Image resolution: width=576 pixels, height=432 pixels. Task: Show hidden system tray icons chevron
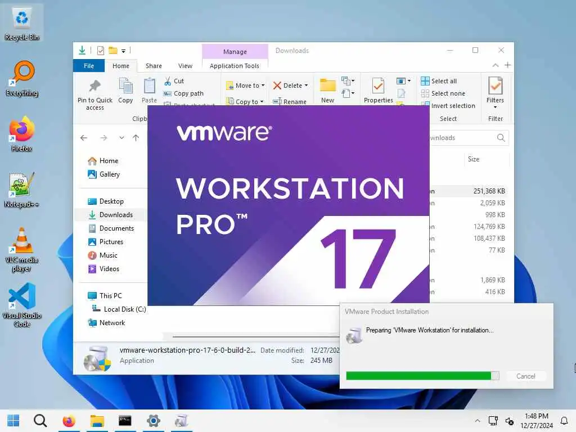click(477, 421)
